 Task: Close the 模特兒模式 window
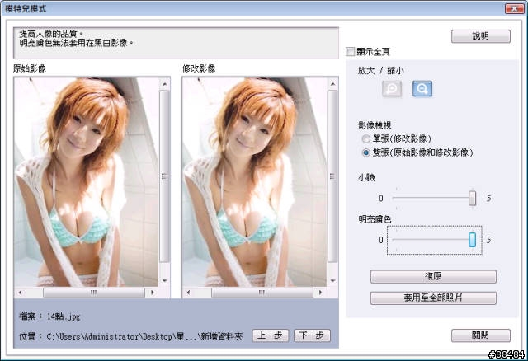pyautogui.click(x=514, y=9)
